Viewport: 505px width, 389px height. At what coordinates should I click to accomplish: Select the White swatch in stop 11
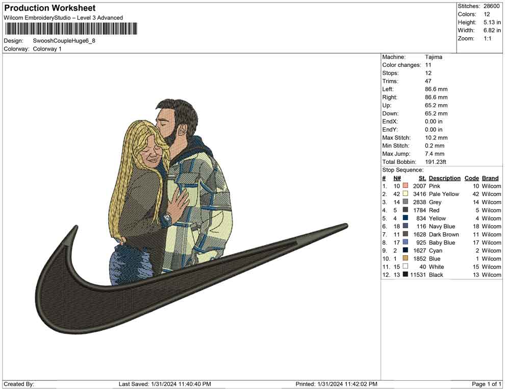[406, 266]
